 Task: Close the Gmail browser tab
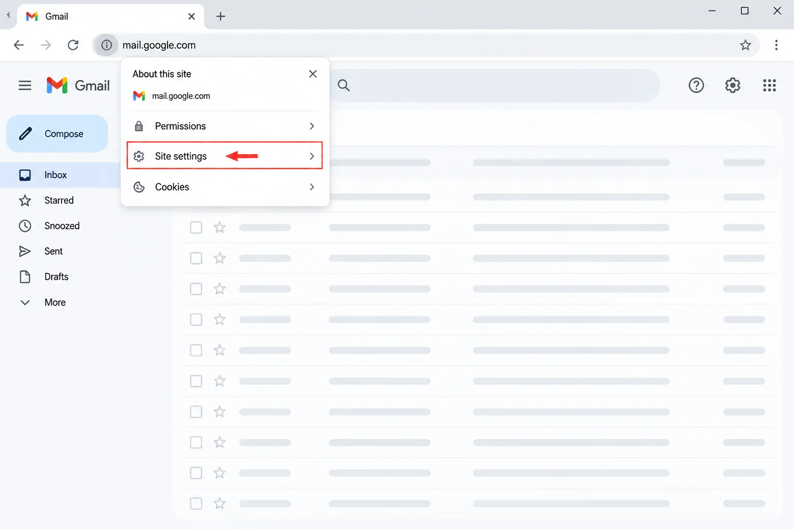click(192, 17)
